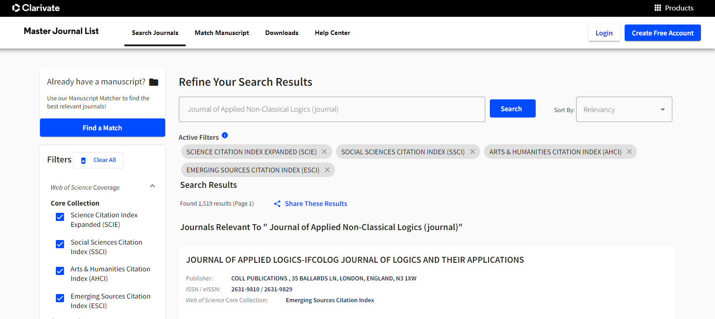Remove the SSCI active filter chip
This screenshot has width=715, height=319.
[473, 152]
